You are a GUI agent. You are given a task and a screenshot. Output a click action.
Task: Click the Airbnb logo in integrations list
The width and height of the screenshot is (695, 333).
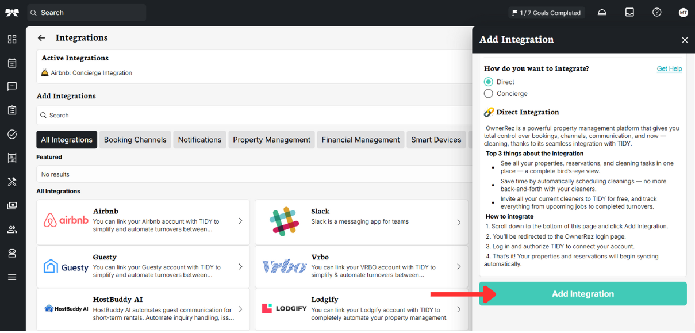point(66,221)
